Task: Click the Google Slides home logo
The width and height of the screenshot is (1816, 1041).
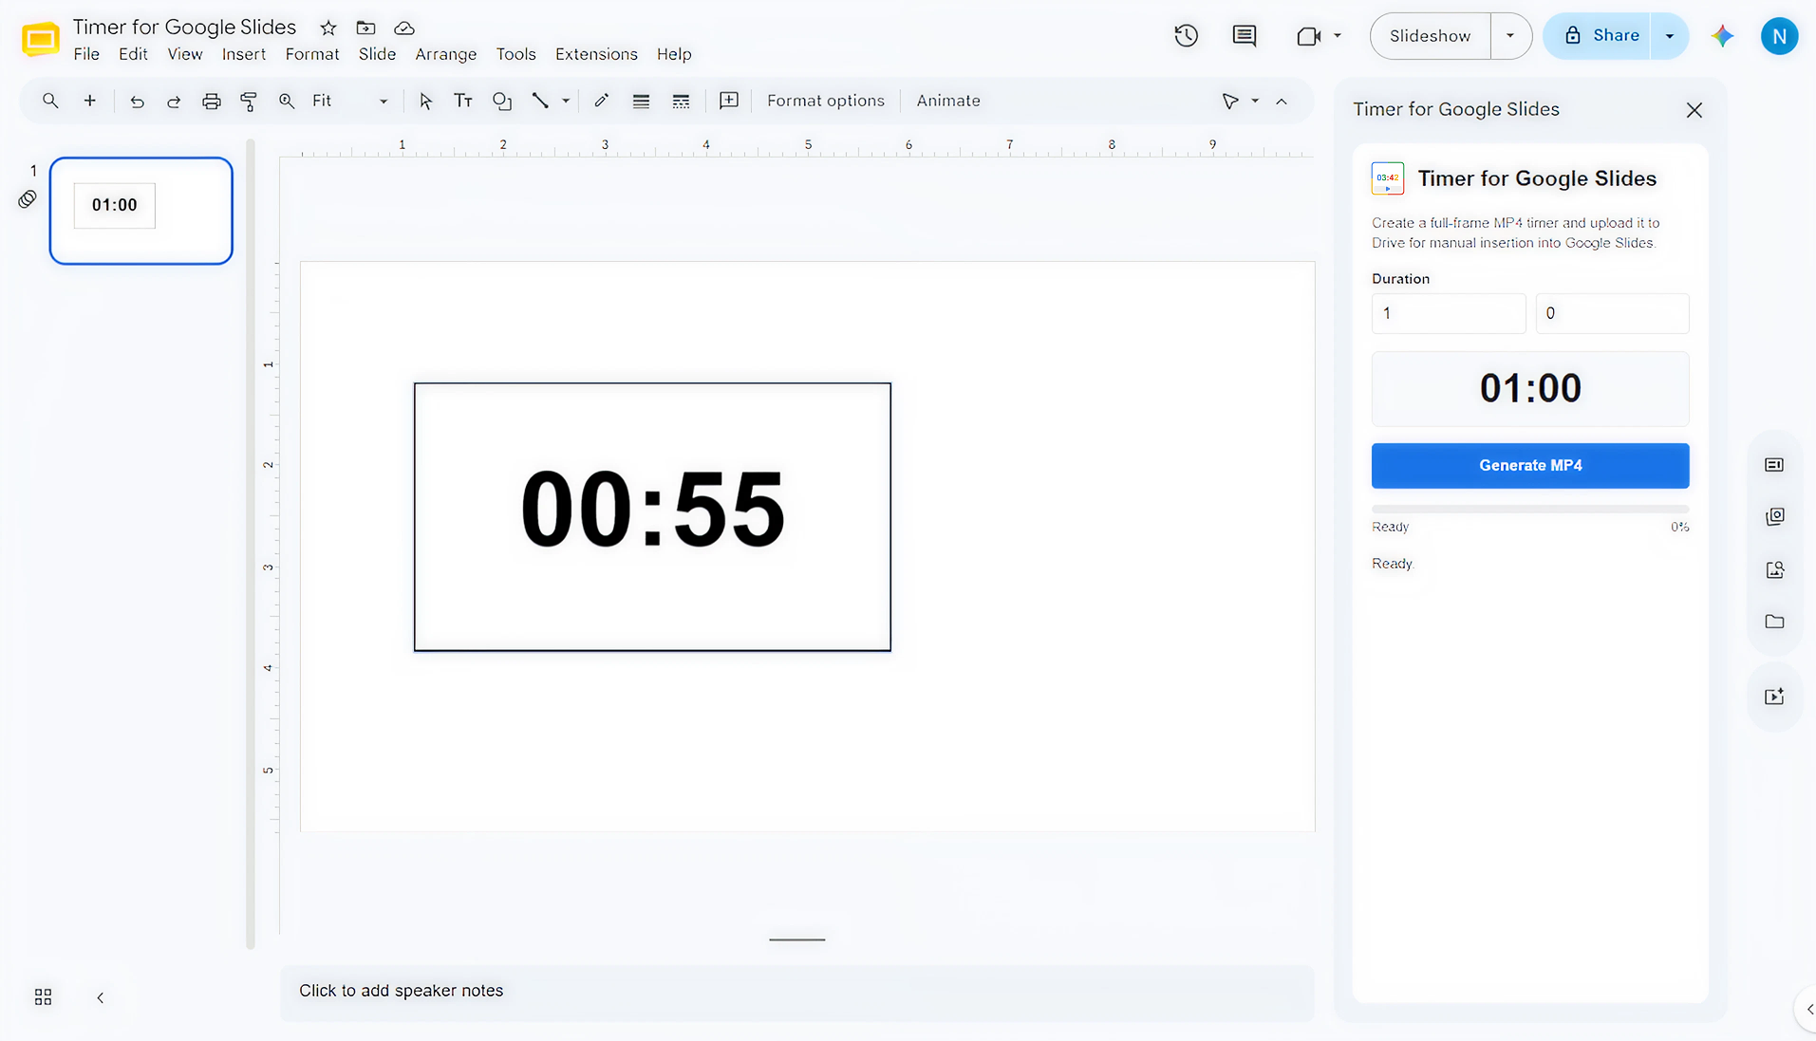Action: (x=40, y=38)
